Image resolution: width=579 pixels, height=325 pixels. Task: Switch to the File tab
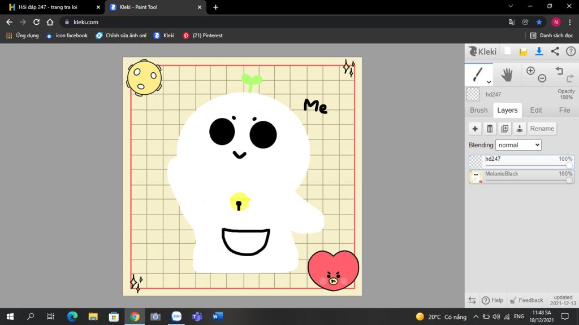(x=564, y=110)
